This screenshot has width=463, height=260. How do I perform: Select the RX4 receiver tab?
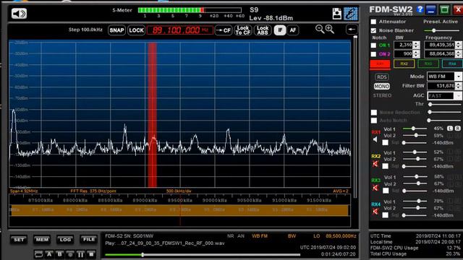click(452, 64)
